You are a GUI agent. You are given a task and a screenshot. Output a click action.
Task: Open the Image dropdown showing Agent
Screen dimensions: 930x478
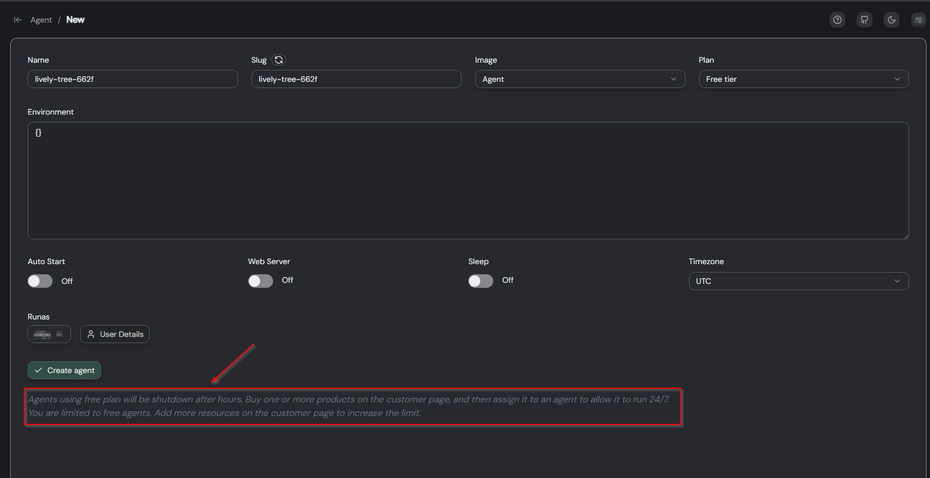(x=580, y=79)
